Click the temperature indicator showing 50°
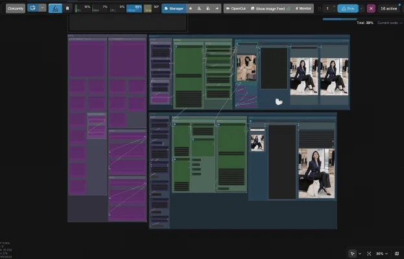The image size is (404, 259). (151, 8)
